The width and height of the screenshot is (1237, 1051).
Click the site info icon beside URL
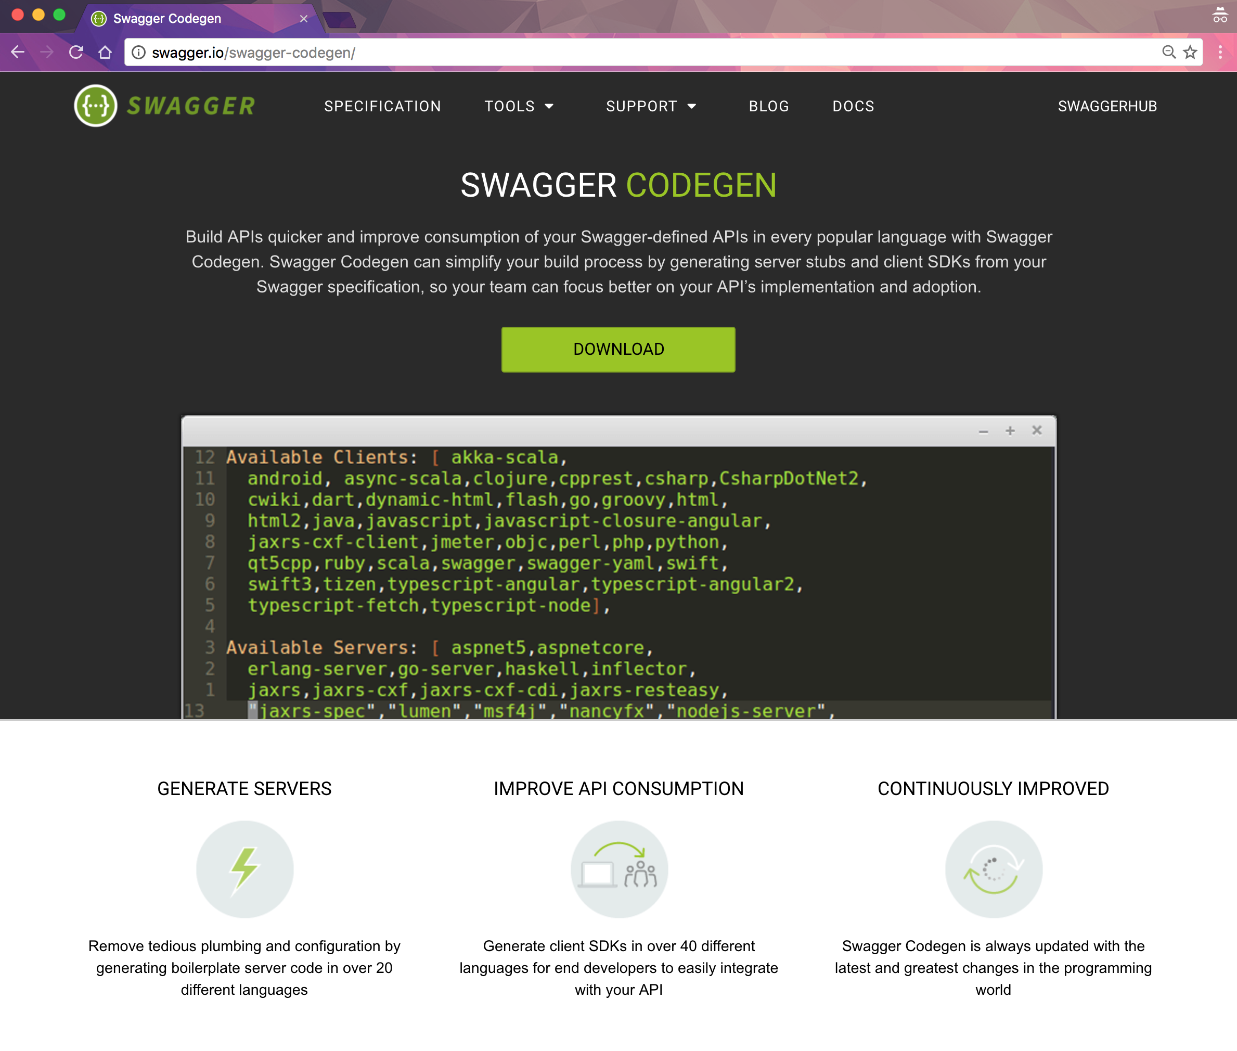pos(139,53)
